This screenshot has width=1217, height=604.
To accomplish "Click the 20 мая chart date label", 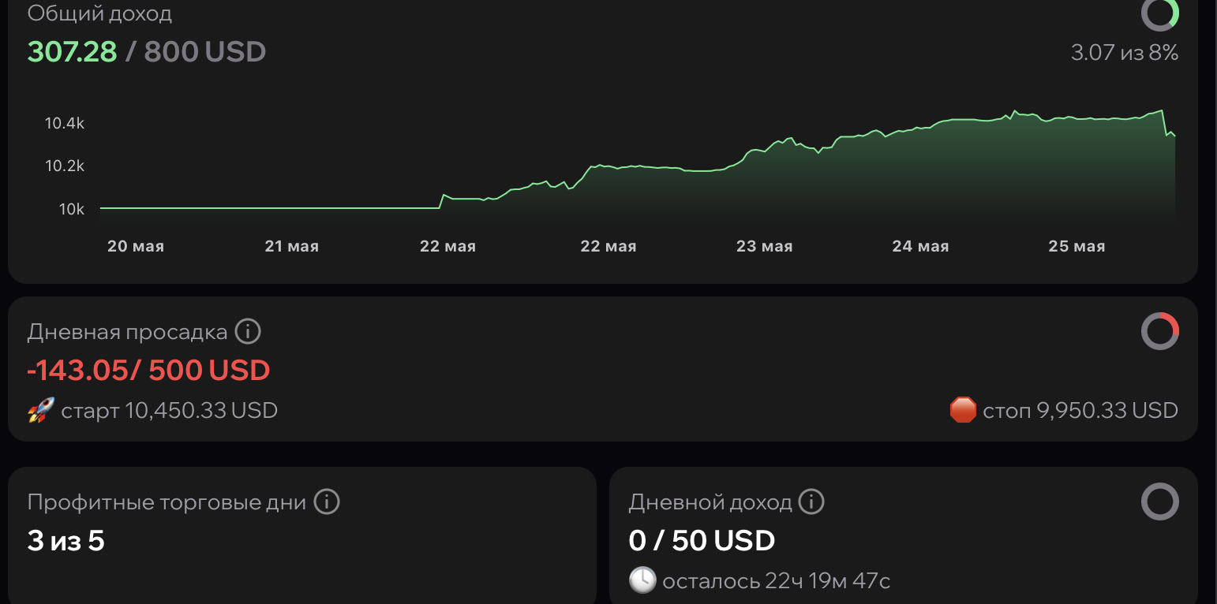I will click(x=135, y=247).
